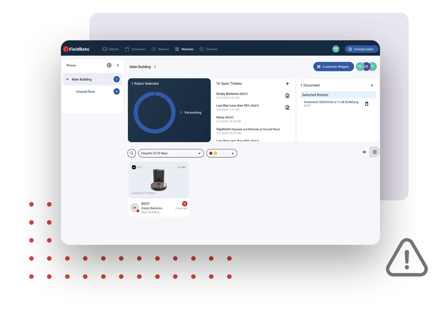Open the Cleanfix S170 Navi dropdown

tap(171, 153)
